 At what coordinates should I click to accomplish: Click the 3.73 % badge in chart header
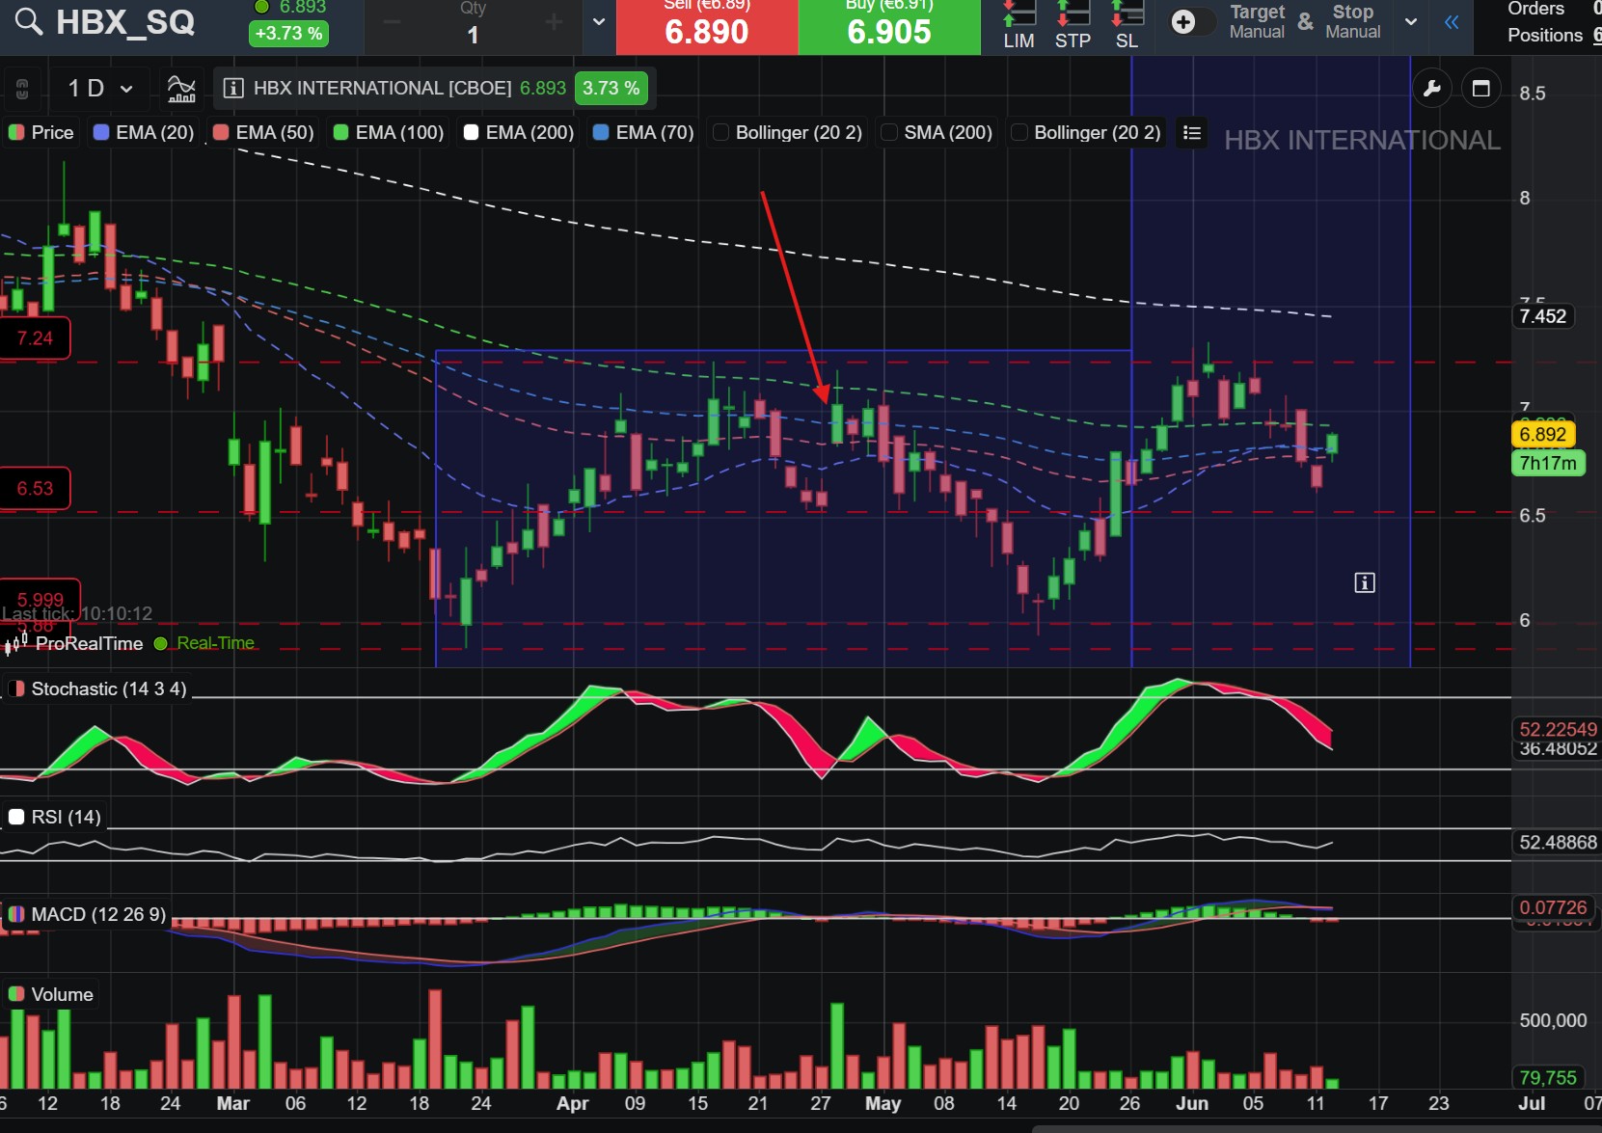[x=611, y=89]
